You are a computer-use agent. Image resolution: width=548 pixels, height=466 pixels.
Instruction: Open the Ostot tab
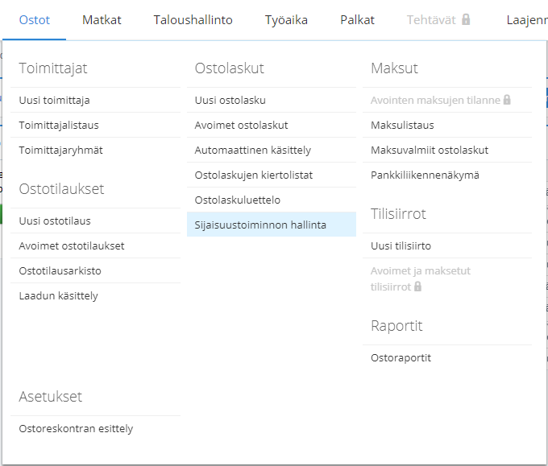click(x=34, y=20)
